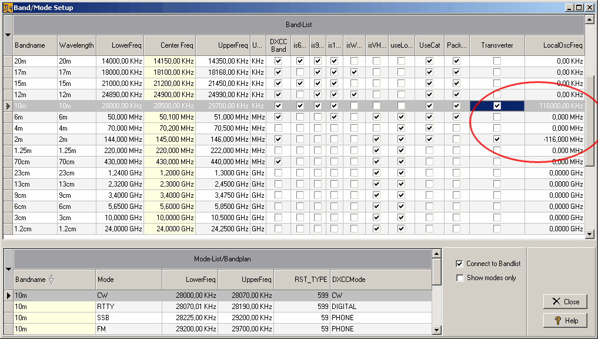Select the SSB mode cell
This screenshot has width=598, height=339.
(129, 318)
